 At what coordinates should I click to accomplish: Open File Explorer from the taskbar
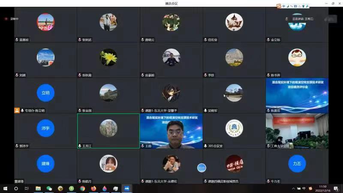tap(38, 188)
